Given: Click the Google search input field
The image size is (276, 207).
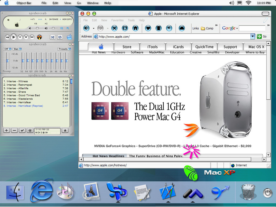Looking at the screenshot, I should tap(252, 28).
